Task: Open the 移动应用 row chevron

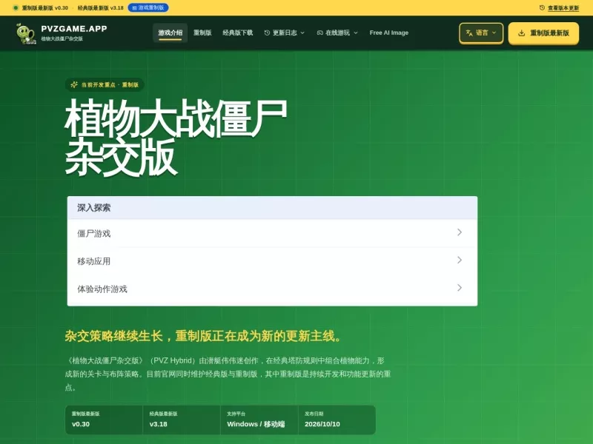Action: (460, 260)
